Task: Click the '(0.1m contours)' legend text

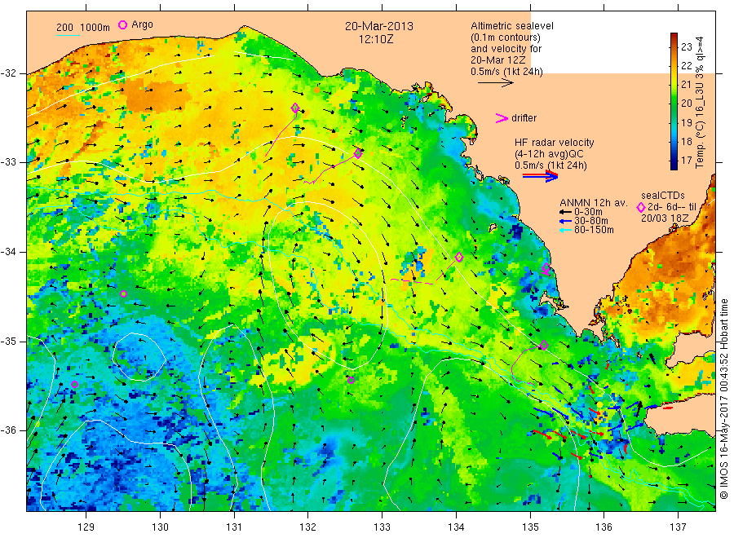Action: (x=506, y=37)
